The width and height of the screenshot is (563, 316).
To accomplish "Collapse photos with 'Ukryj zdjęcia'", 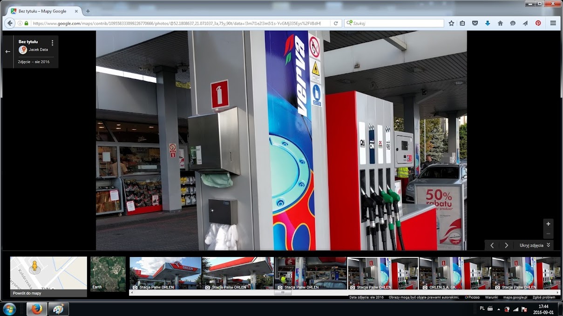I will coord(535,245).
